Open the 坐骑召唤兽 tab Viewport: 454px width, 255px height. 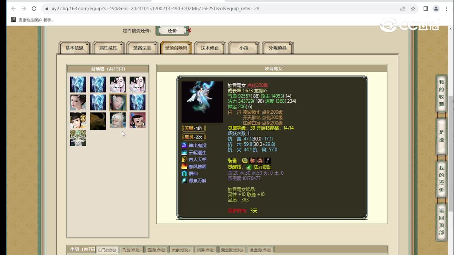click(x=176, y=48)
